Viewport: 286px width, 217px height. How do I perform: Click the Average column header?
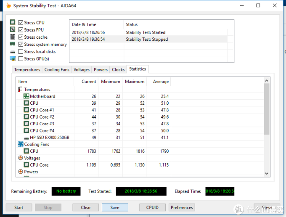click(x=159, y=82)
